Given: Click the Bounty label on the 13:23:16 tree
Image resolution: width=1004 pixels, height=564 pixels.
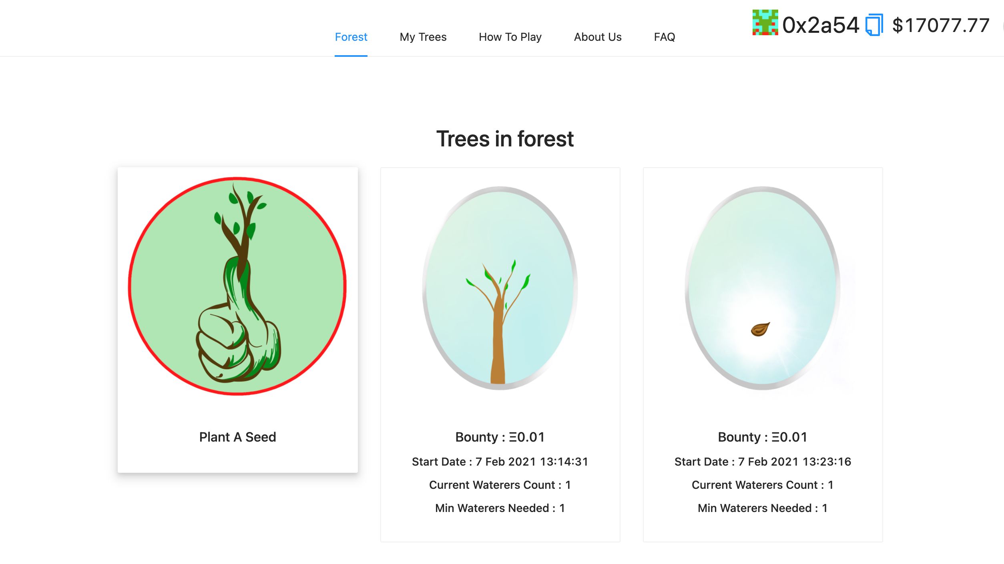Looking at the screenshot, I should click(763, 437).
